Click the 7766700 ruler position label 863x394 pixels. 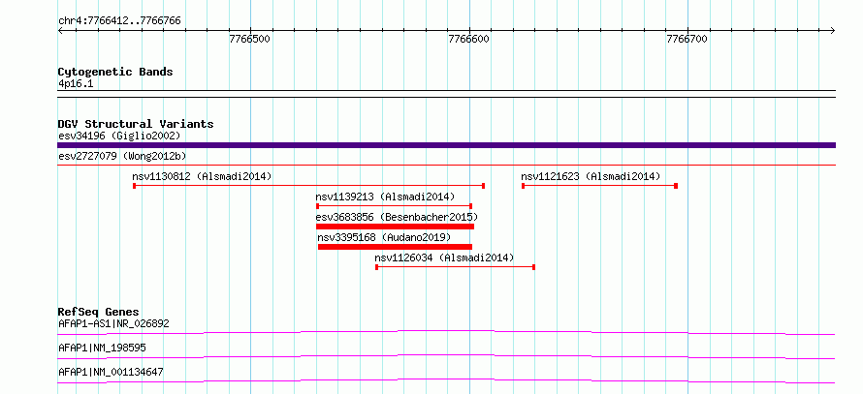tap(687, 40)
